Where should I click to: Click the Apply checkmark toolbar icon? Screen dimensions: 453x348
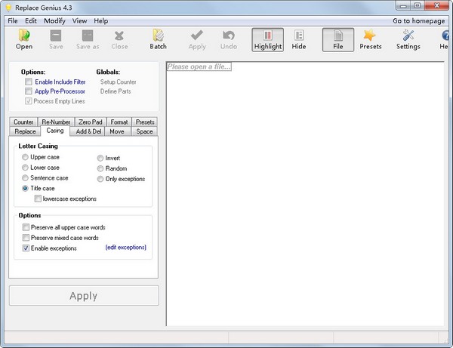click(x=197, y=39)
